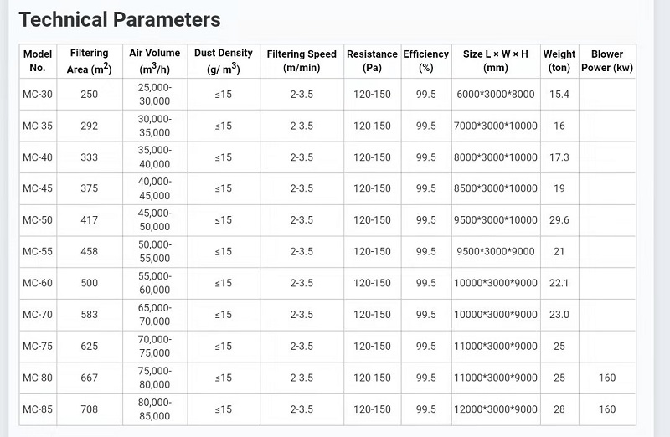Select the Filtering Speed column header
This screenshot has width=670, height=437.
[301, 61]
